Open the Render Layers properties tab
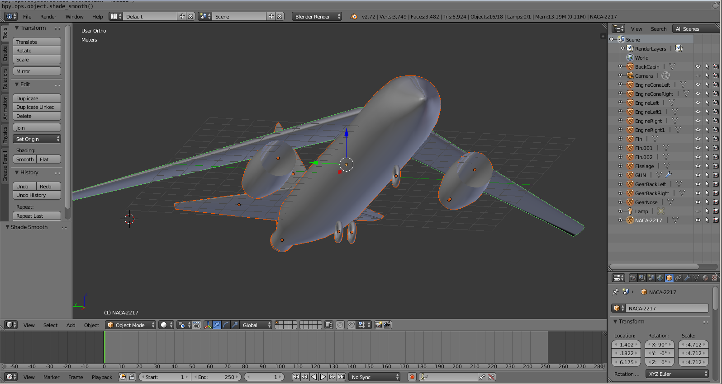Screen dimensions: 722x384 pyautogui.click(x=642, y=278)
